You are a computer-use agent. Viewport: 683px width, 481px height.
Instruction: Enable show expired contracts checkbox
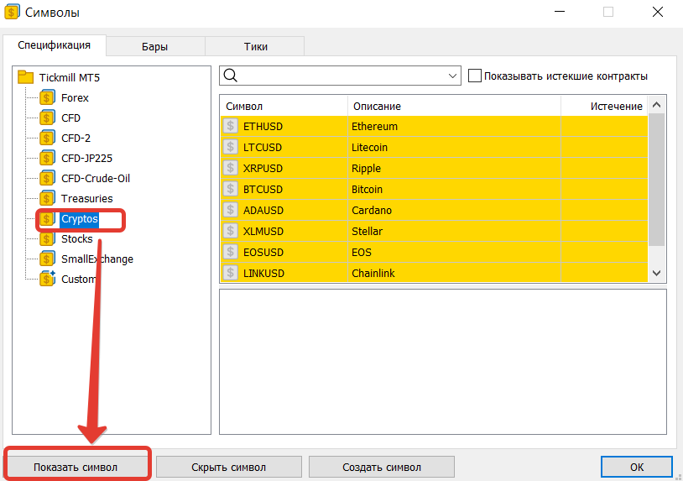click(475, 76)
